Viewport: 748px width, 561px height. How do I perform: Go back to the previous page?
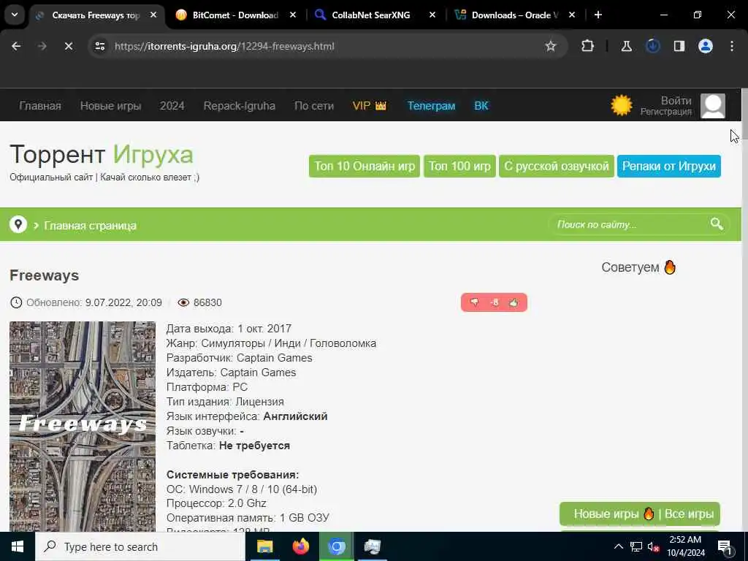[16, 46]
